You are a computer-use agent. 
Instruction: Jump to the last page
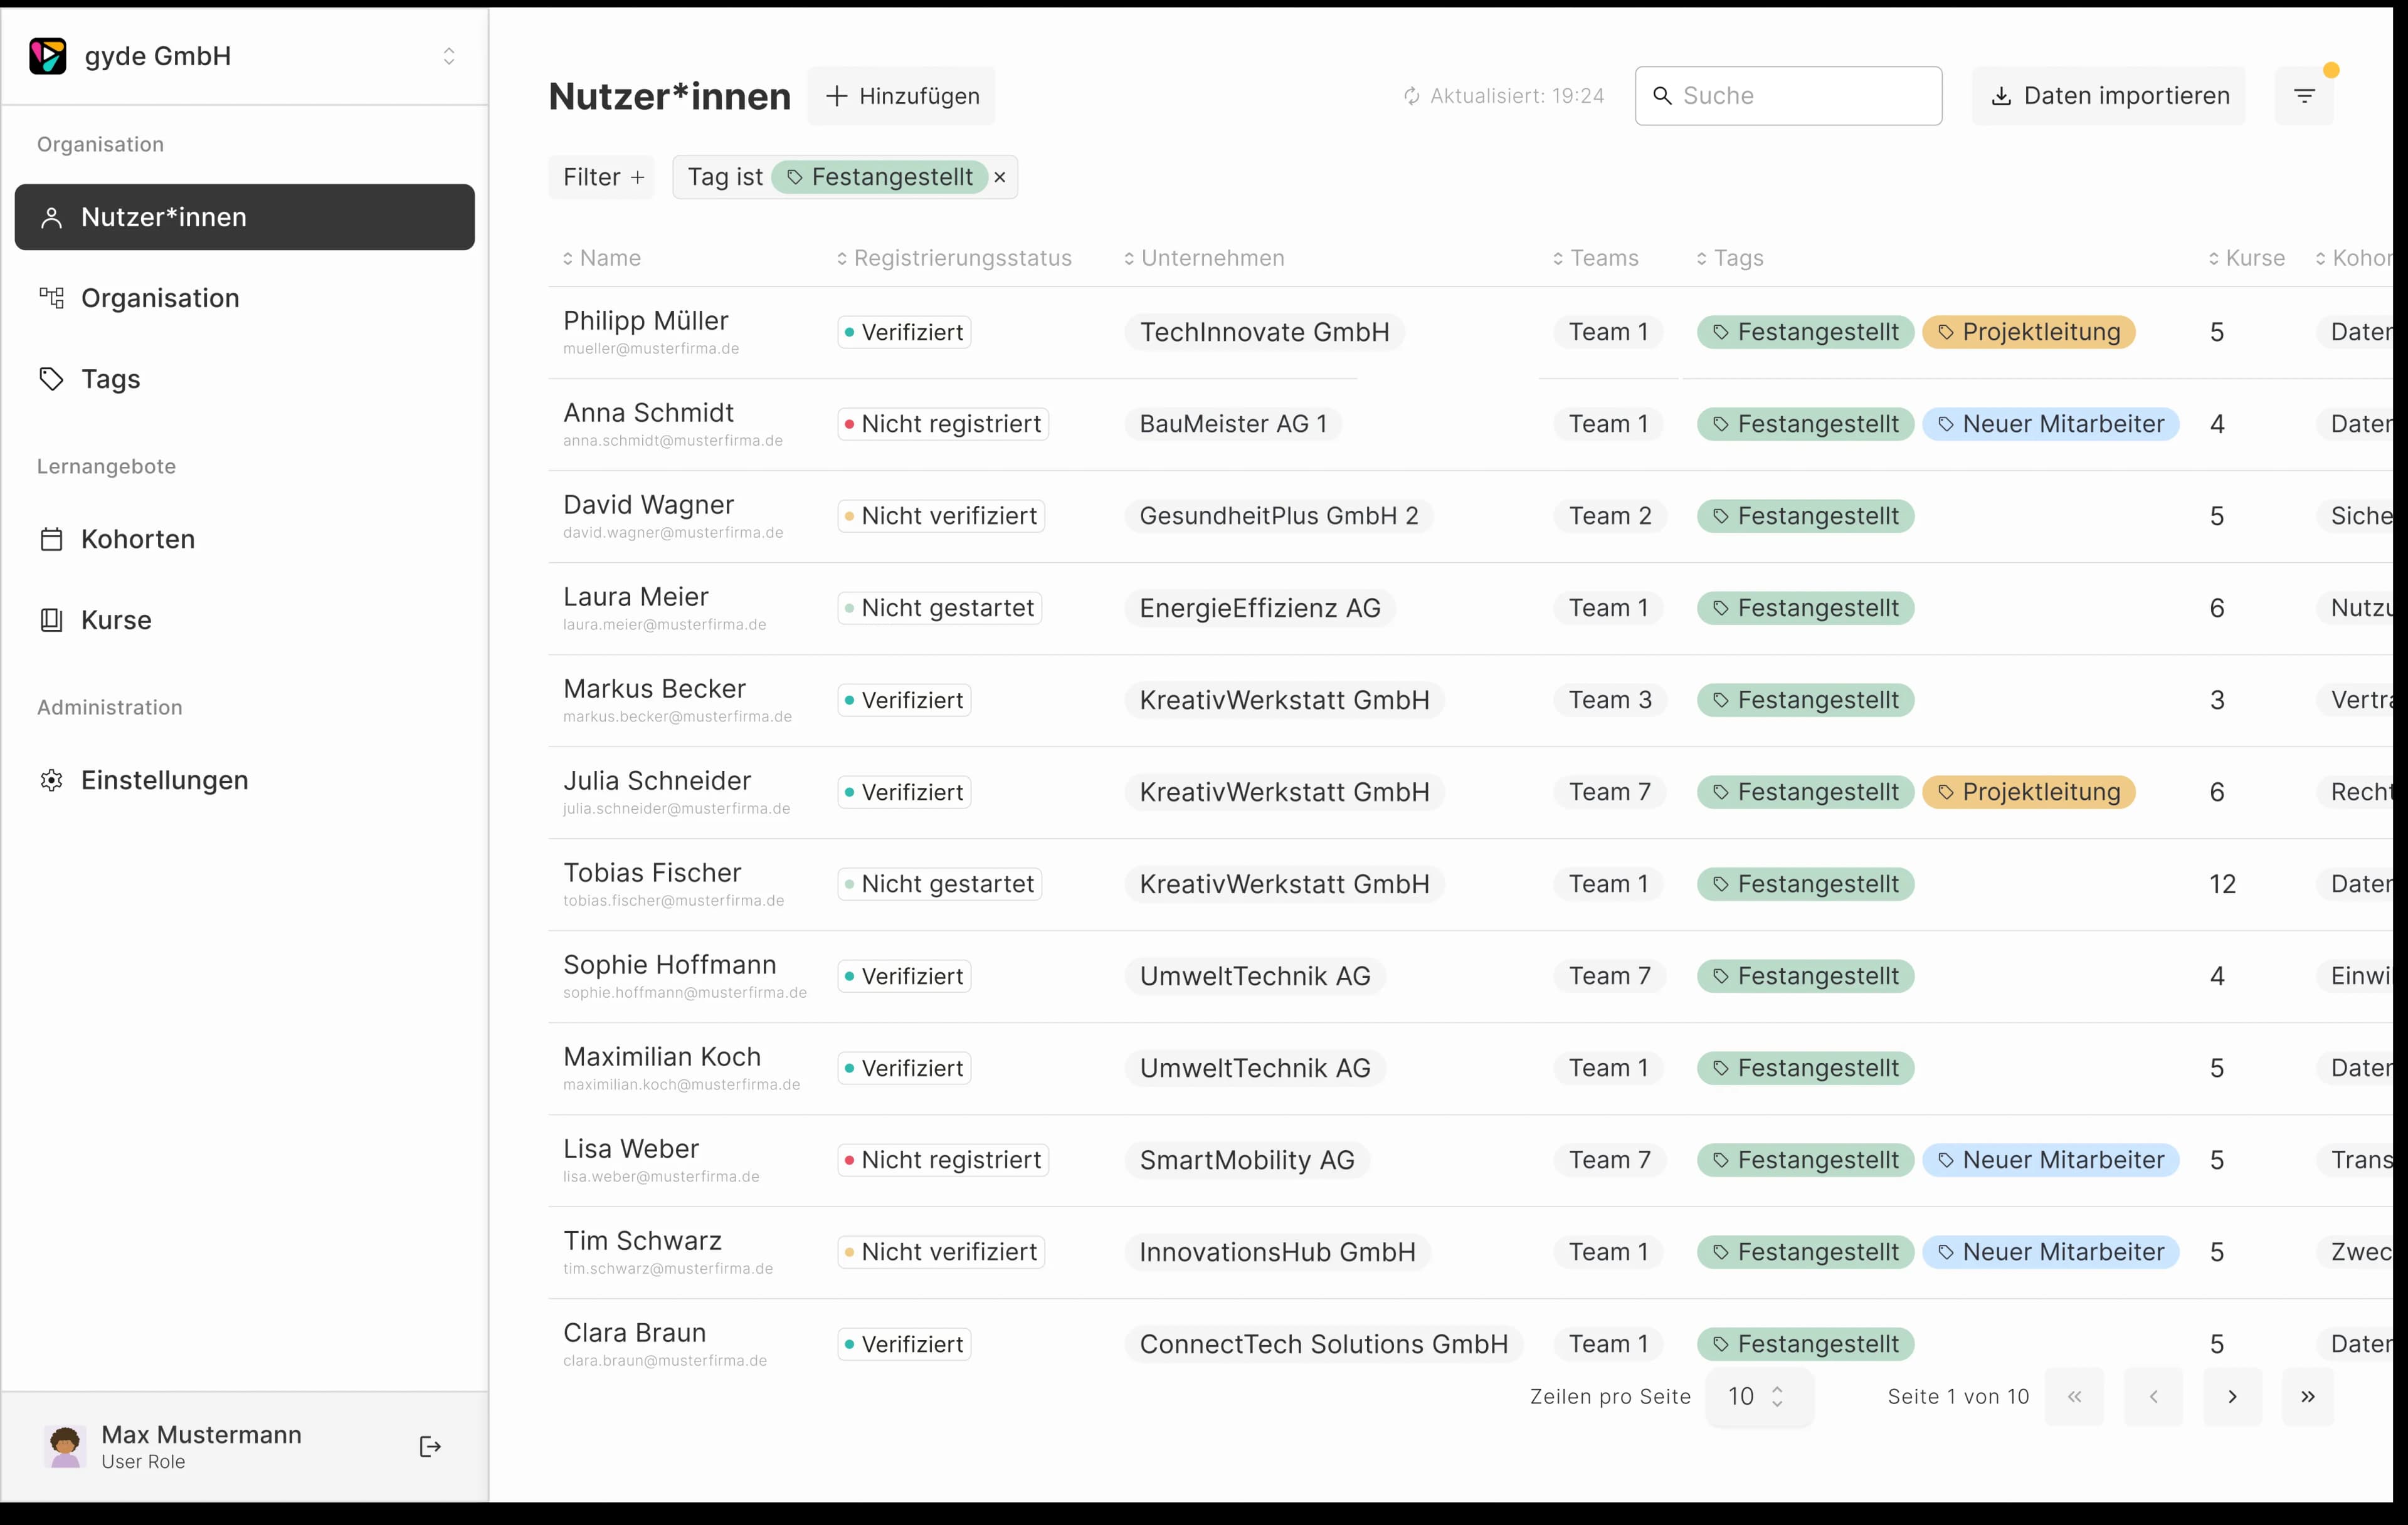[2308, 1396]
